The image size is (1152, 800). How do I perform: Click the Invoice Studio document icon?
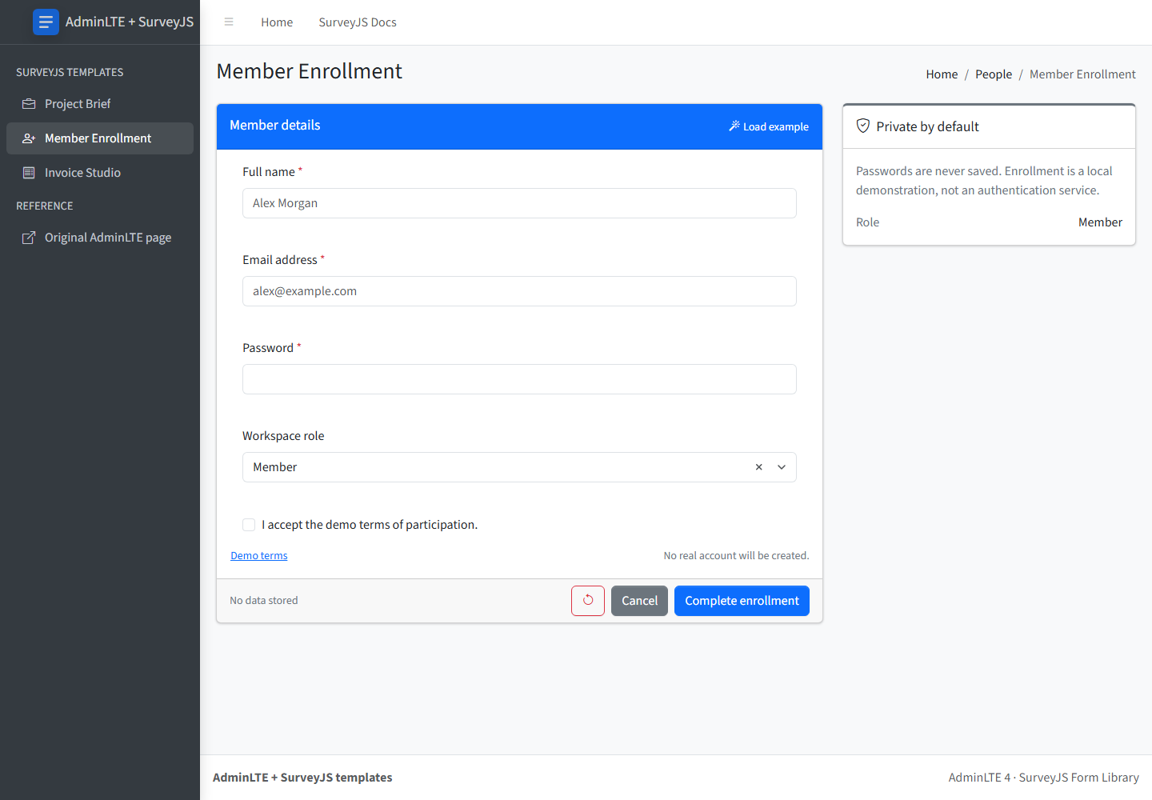pos(29,173)
